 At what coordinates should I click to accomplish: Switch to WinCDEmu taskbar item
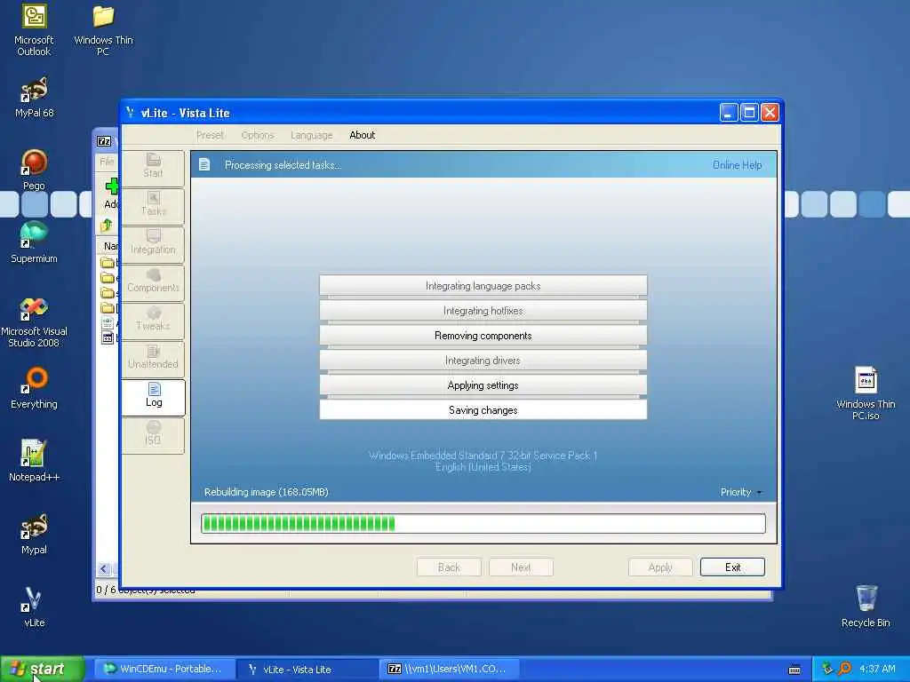click(x=164, y=669)
